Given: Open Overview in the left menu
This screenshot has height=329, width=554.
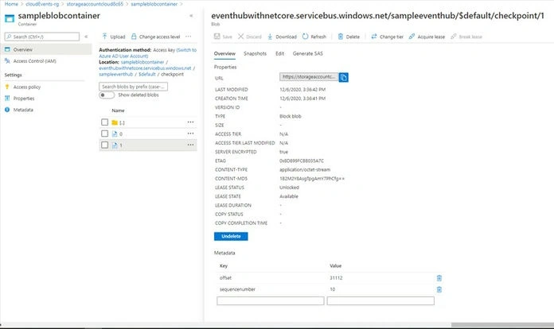Looking at the screenshot, I should (x=46, y=49).
